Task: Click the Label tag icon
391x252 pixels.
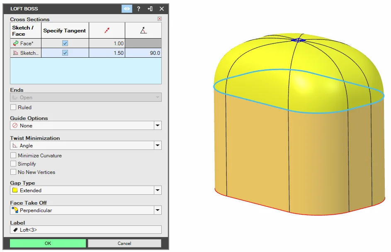Action: (15, 230)
